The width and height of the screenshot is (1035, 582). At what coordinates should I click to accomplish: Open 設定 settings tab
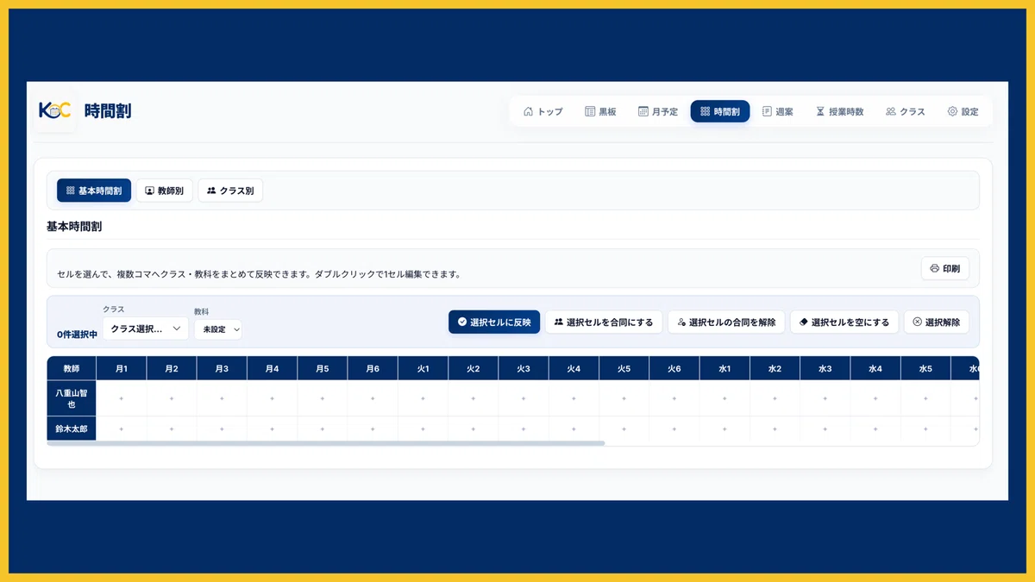(963, 111)
